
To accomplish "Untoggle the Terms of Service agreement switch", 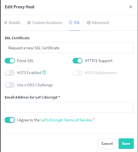I will pos(10,120).
